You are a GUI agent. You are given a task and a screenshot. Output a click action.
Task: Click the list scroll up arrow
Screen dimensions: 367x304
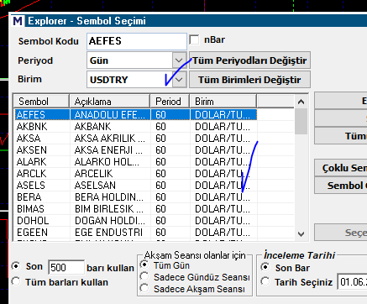[x=301, y=102]
